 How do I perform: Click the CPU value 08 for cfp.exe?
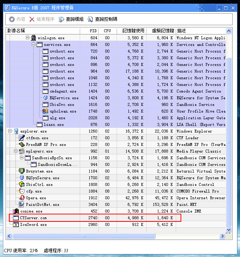tap(107, 191)
